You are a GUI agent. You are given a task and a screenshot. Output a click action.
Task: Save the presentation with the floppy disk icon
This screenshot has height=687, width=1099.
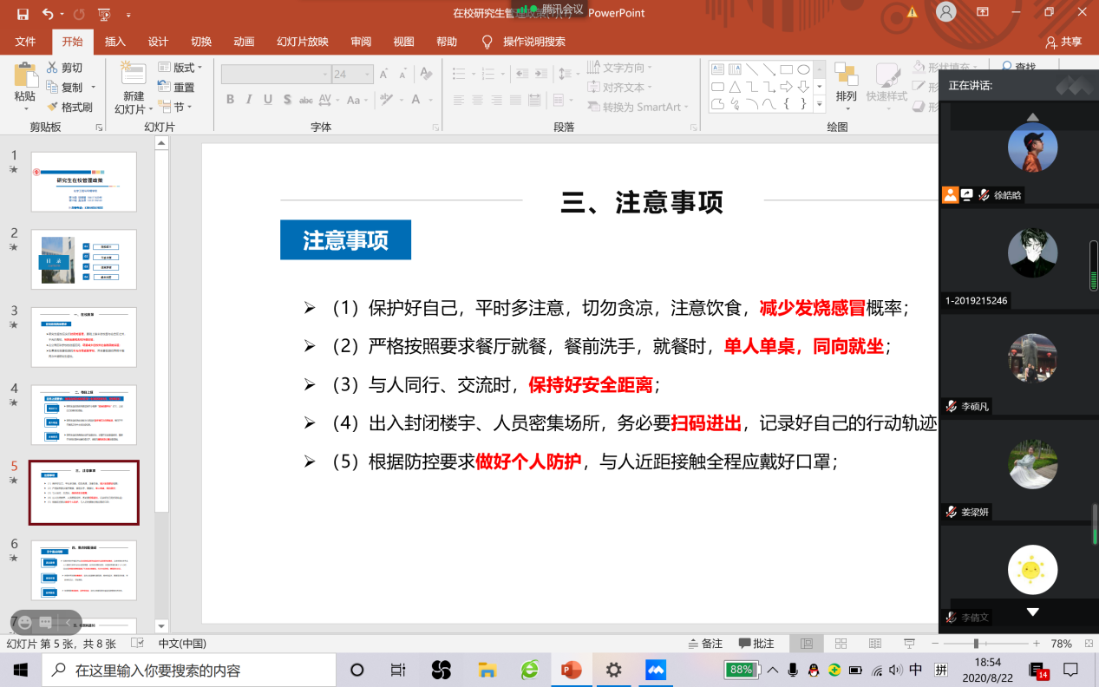(x=23, y=14)
